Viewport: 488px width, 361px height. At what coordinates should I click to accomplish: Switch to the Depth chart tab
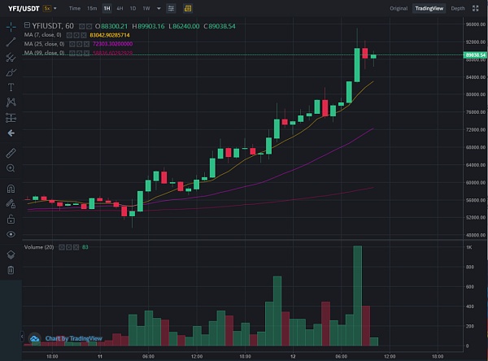(458, 8)
